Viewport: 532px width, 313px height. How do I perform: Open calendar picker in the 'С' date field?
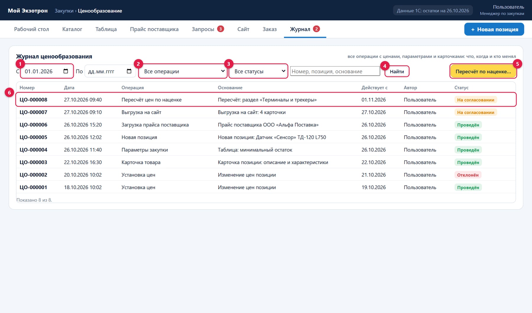66,71
